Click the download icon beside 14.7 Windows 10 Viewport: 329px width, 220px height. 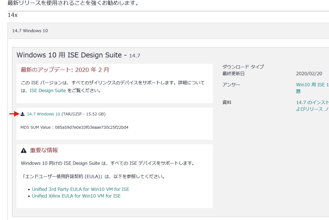pyautogui.click(x=23, y=114)
